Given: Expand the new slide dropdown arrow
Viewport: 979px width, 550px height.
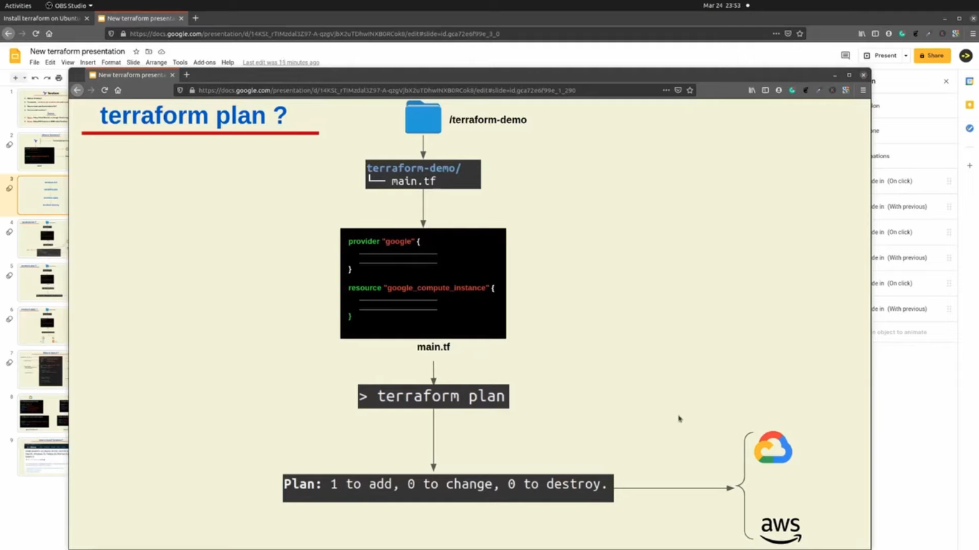Looking at the screenshot, I should [24, 78].
